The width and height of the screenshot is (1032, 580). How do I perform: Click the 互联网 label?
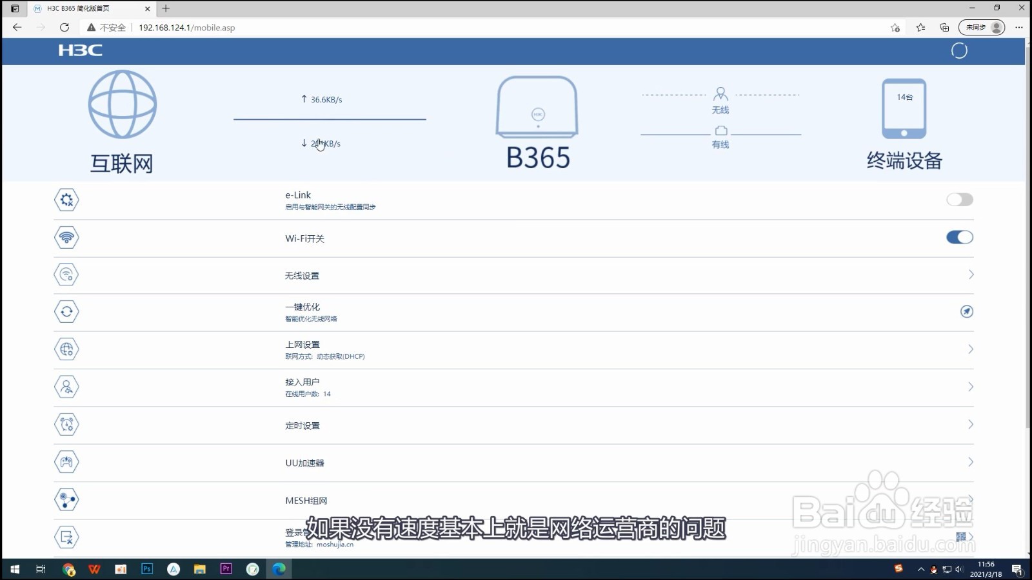122,164
